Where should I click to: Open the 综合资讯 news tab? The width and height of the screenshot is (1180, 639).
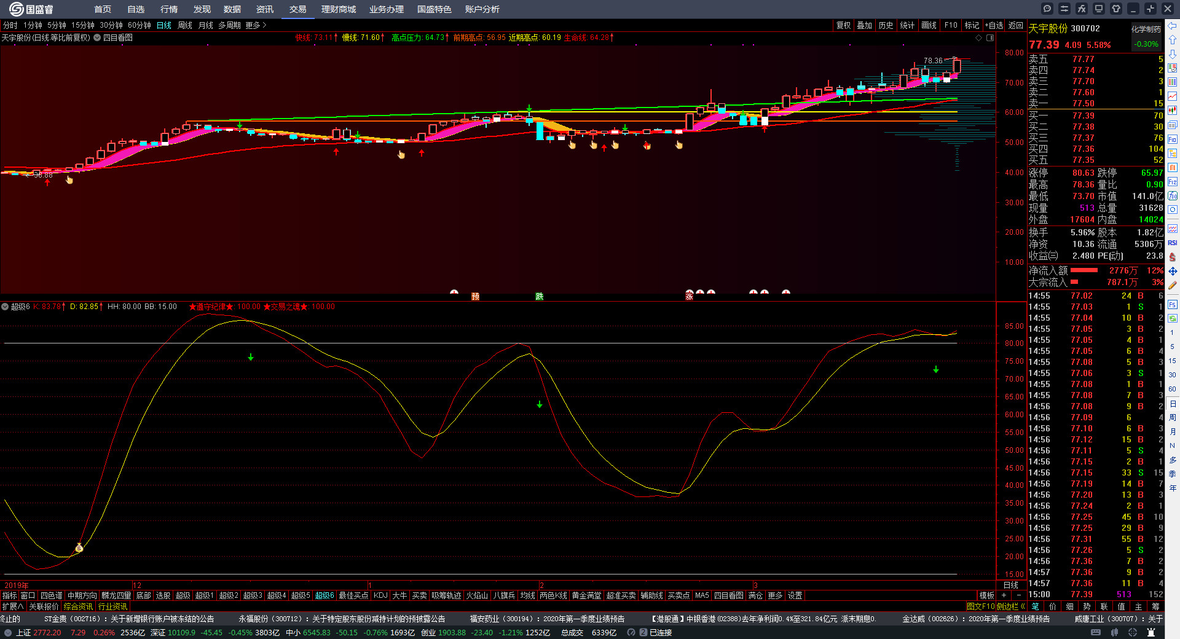[x=78, y=606]
